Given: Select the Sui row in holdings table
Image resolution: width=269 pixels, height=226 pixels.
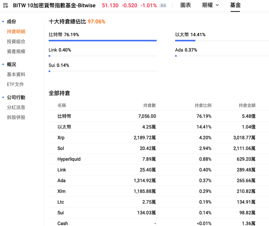Looking at the screenshot, I should tap(159, 213).
